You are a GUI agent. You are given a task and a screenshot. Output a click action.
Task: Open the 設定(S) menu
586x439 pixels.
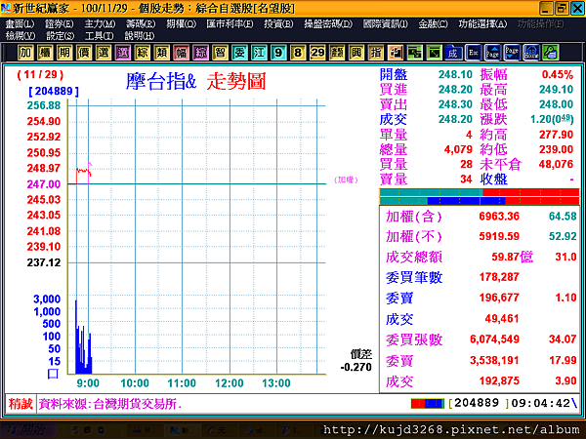click(60, 36)
